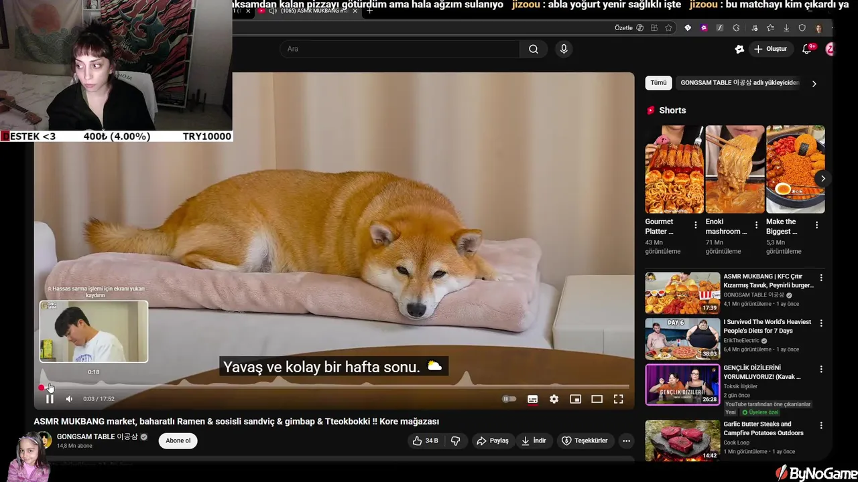Open a new browser tab

coord(369,11)
